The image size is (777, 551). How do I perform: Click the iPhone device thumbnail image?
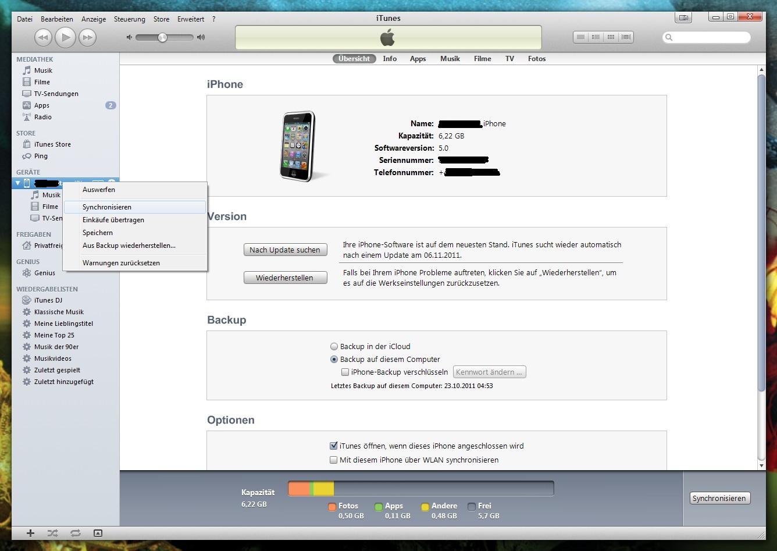[298, 146]
